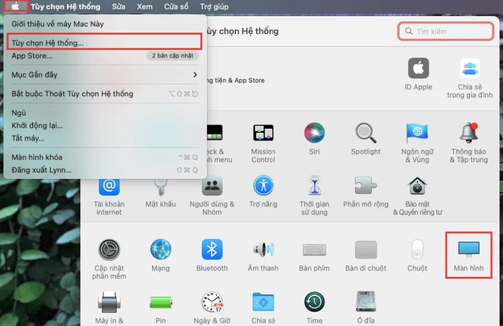Open Âm thanh sound preferences
The image size is (503, 326).
263,255
